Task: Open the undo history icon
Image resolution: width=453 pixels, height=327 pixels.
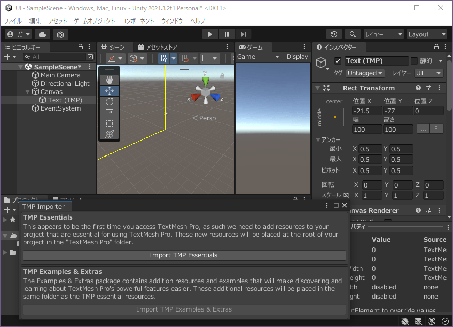Action: (x=334, y=34)
